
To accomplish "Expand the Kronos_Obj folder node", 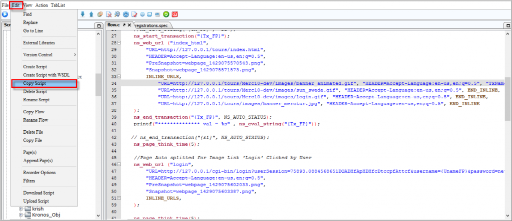I will coord(21,215).
